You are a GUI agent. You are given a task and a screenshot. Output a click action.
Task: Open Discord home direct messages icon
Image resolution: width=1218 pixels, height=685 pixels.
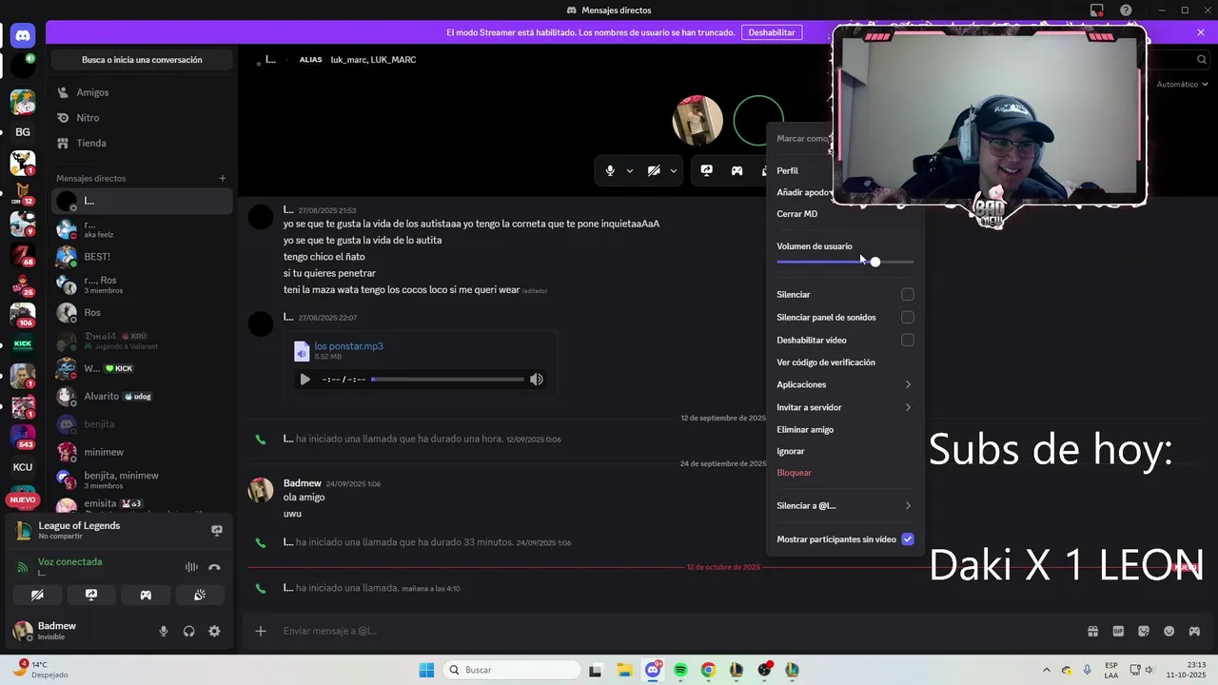(x=23, y=36)
